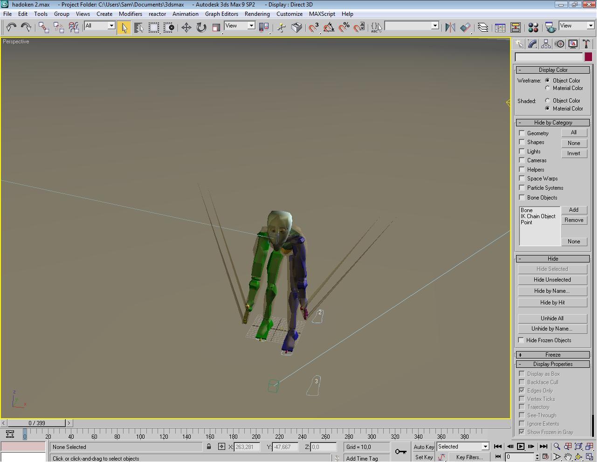
Task: Enable the Geometry hide checkbox
Action: pos(522,133)
